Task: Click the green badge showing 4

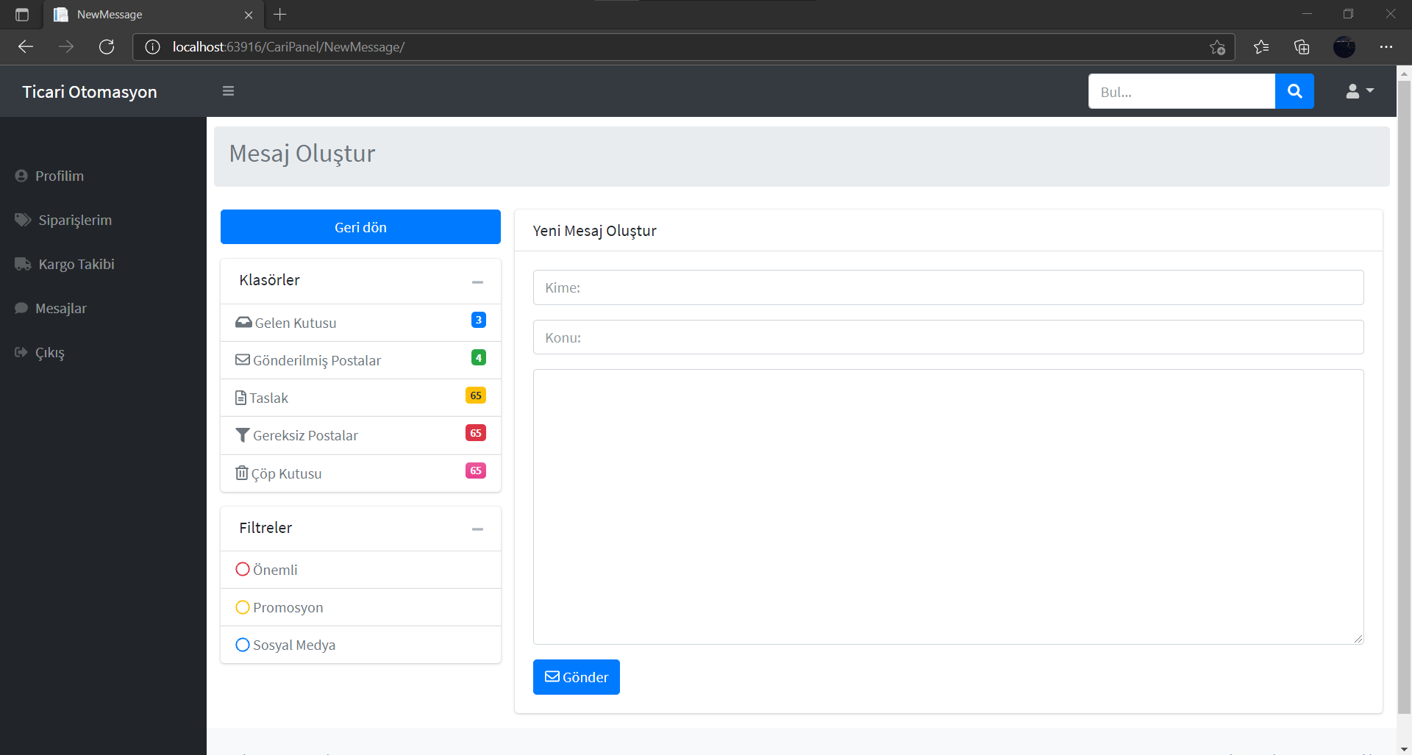Action: pos(478,358)
